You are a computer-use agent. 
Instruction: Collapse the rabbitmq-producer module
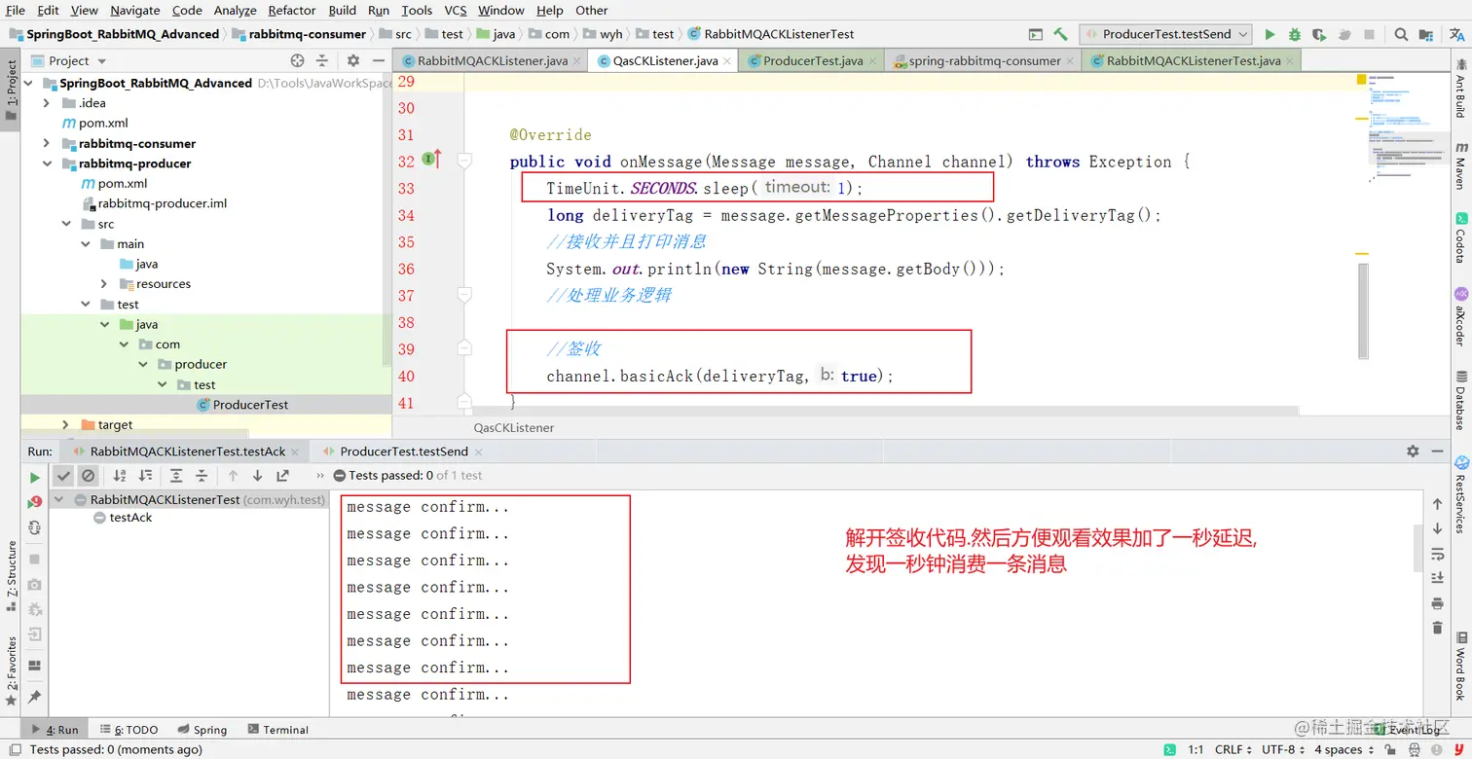tap(46, 163)
